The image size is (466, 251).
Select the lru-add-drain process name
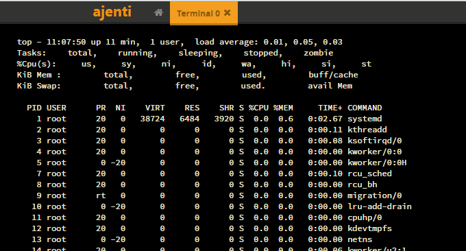[380, 206]
